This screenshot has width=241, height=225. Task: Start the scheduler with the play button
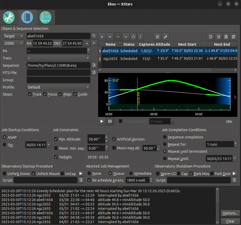coord(102,121)
